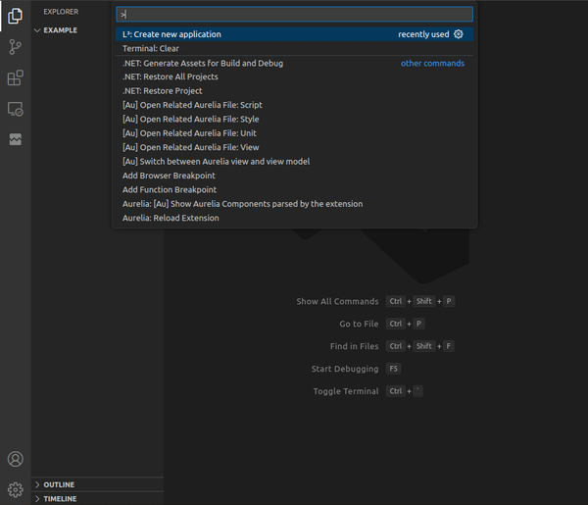Click the Start Debugging hint
Image resolution: width=588 pixels, height=505 pixels.
click(345, 369)
